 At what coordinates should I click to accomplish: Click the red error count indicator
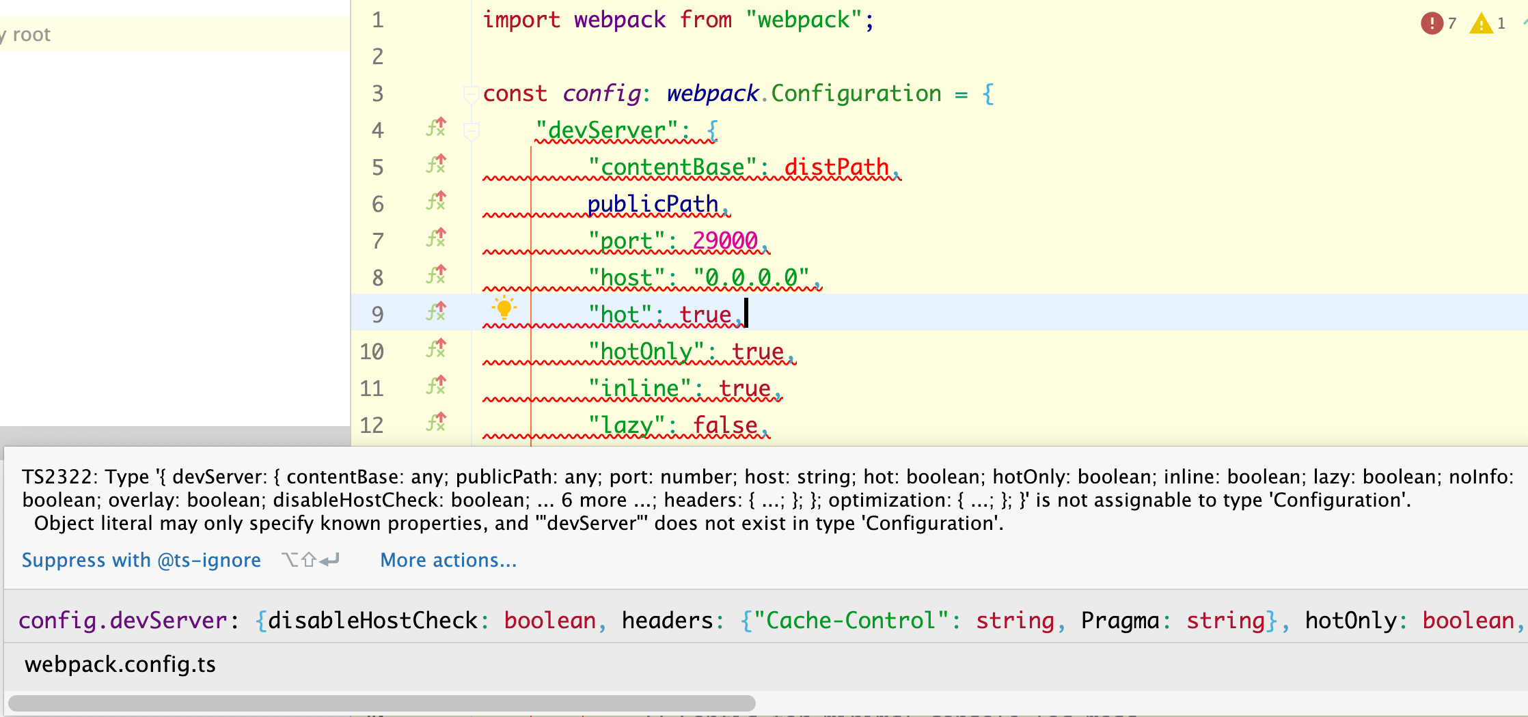[x=1432, y=23]
